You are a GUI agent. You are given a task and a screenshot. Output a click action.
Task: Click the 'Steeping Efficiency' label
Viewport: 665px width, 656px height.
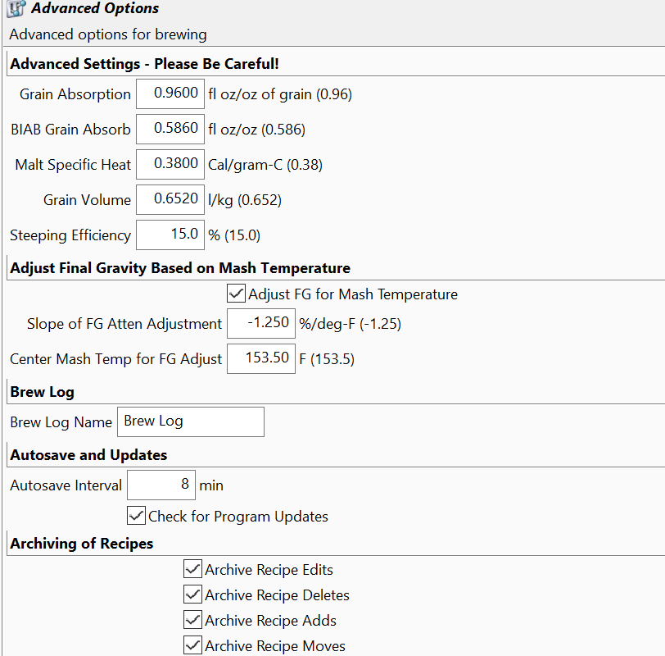[x=70, y=235]
